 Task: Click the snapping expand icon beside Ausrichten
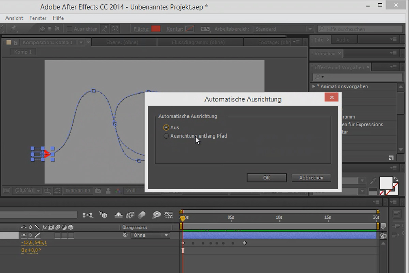pyautogui.click(x=105, y=29)
